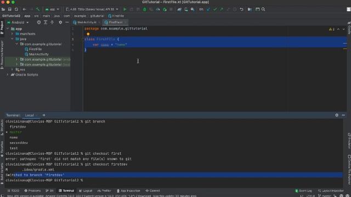Click the GitTutorial2 breadcrumb
This screenshot has width=351, height=197.
[11, 16]
